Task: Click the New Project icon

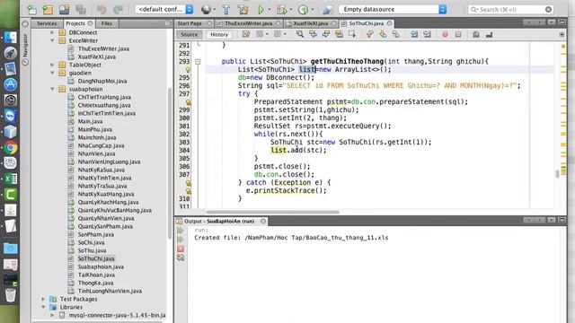Action: click(x=48, y=10)
